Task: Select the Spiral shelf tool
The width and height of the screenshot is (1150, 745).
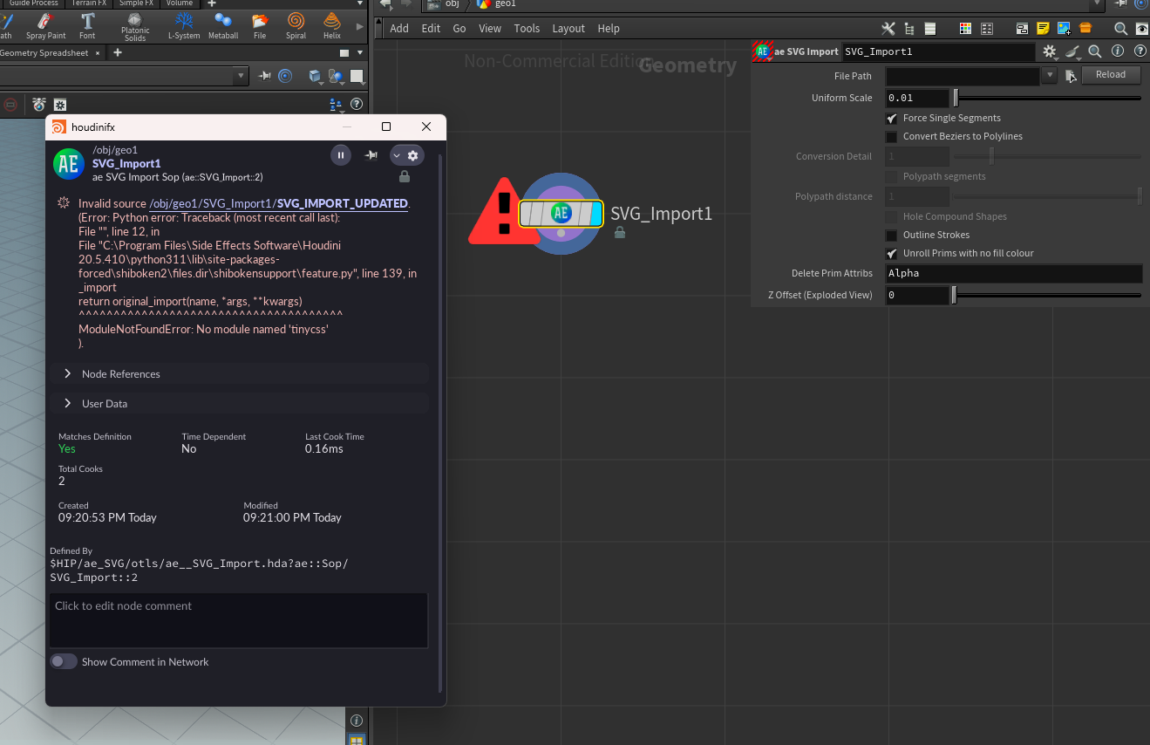Action: (296, 25)
